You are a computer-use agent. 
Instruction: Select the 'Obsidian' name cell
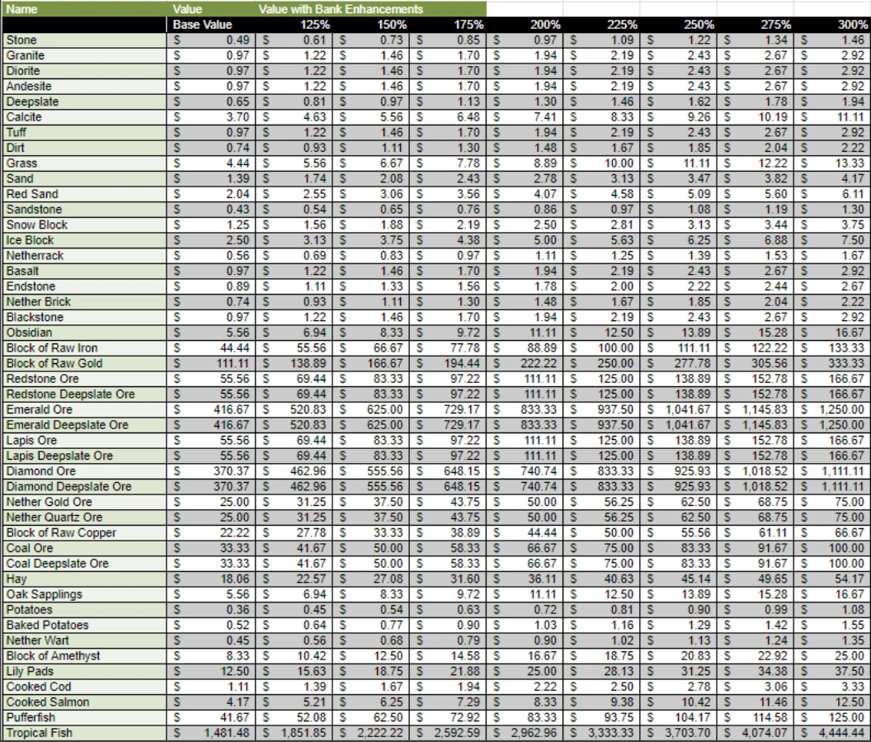[84, 333]
